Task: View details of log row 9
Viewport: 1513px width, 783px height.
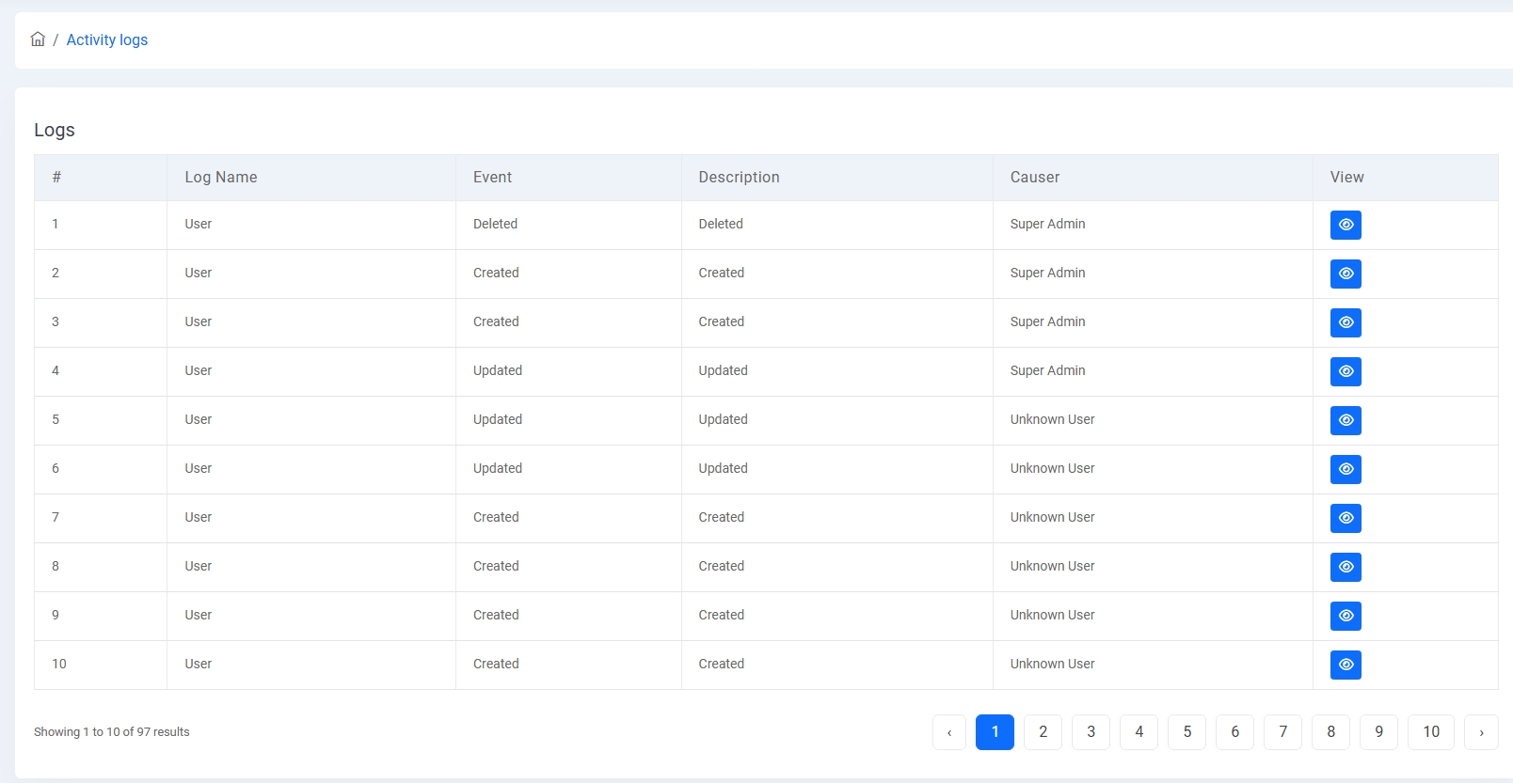Action: 1346,616
